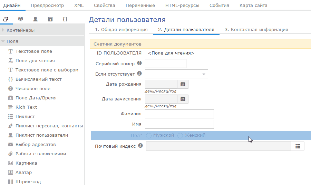Open the HTML-ресурсы tab
The height and width of the screenshot is (185, 311).
(182, 6)
